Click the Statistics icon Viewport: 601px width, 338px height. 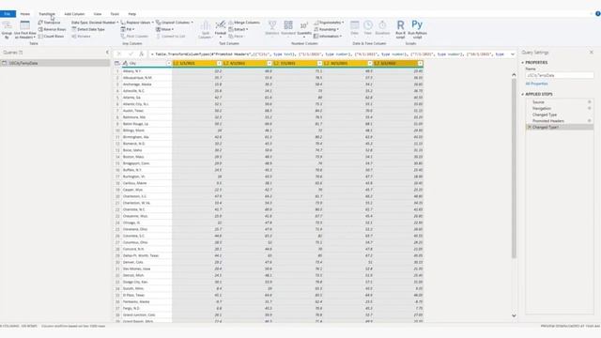click(x=272, y=25)
